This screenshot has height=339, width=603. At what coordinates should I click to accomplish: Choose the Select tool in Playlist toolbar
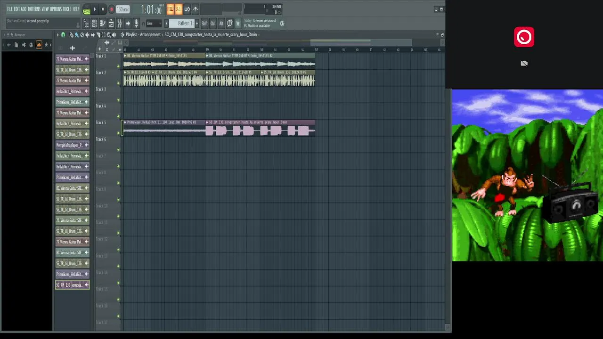[103, 34]
